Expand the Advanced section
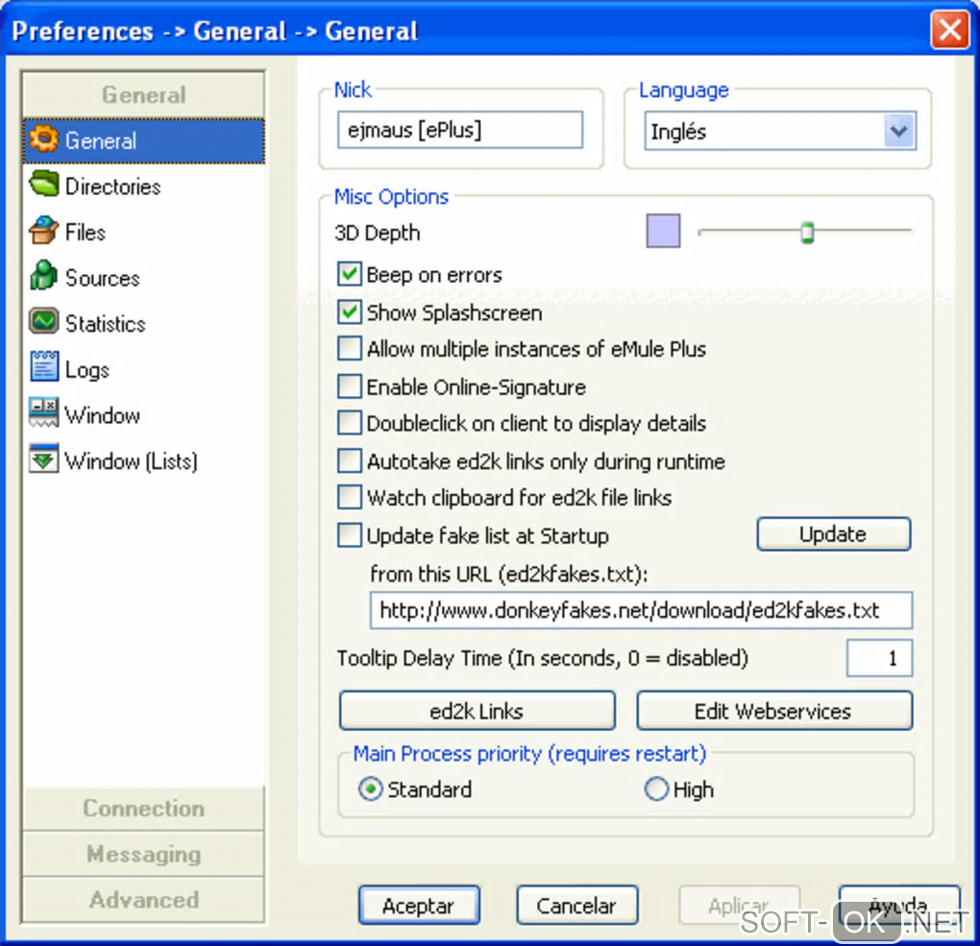This screenshot has width=980, height=946. [143, 899]
